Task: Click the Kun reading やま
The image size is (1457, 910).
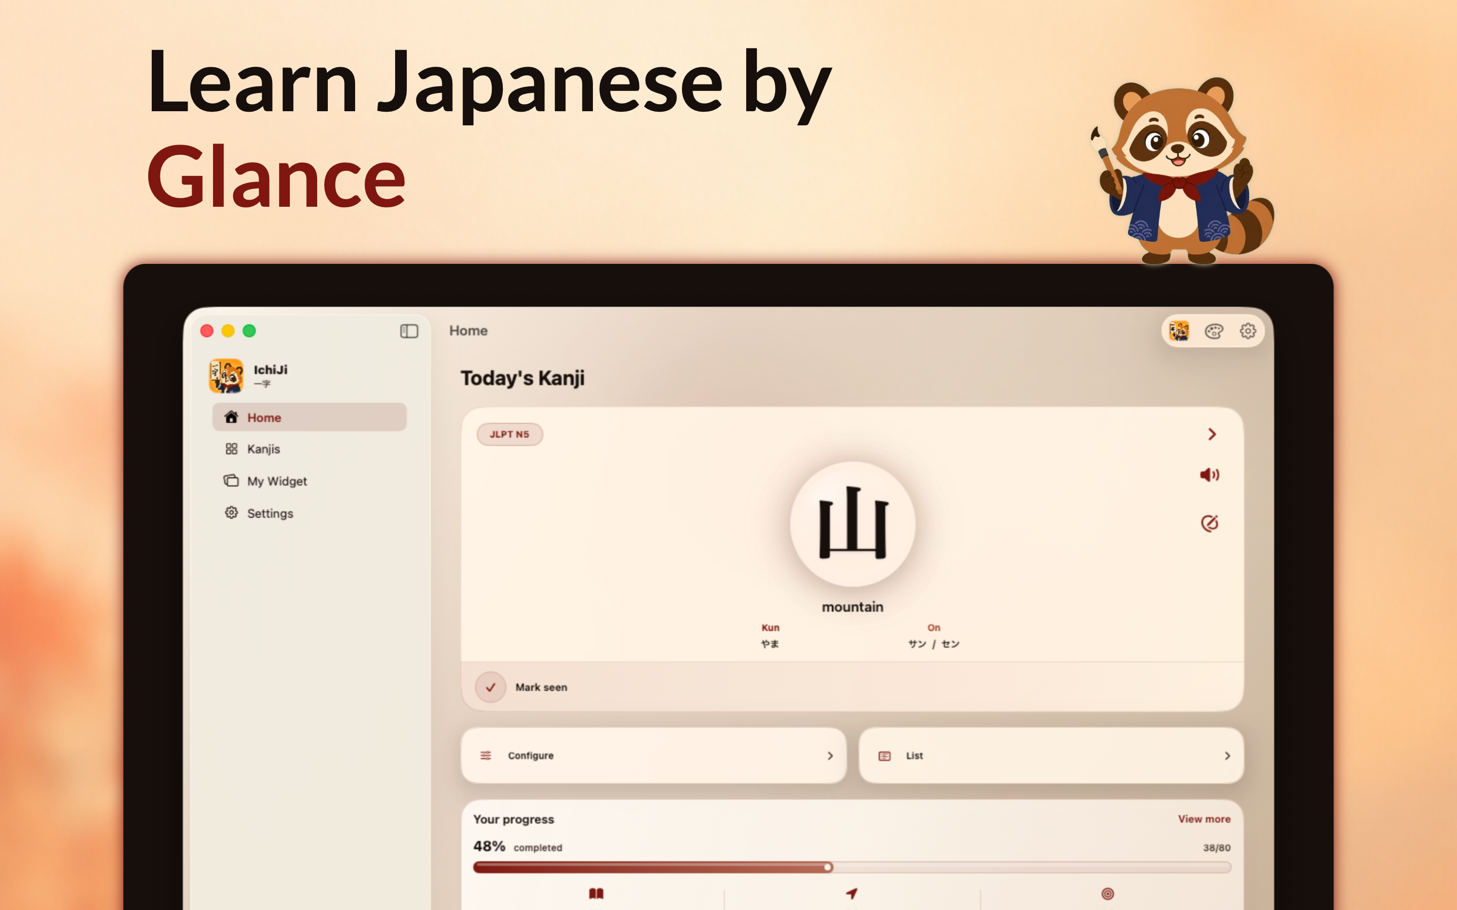Action: [x=770, y=644]
